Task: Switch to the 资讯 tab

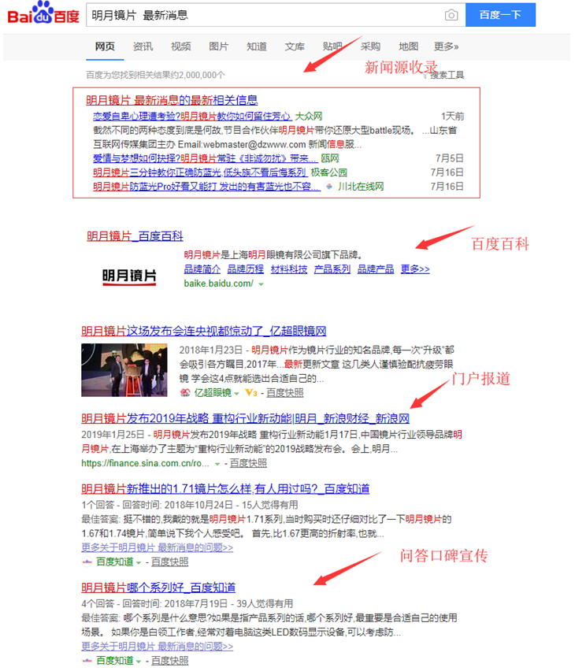Action: [143, 46]
